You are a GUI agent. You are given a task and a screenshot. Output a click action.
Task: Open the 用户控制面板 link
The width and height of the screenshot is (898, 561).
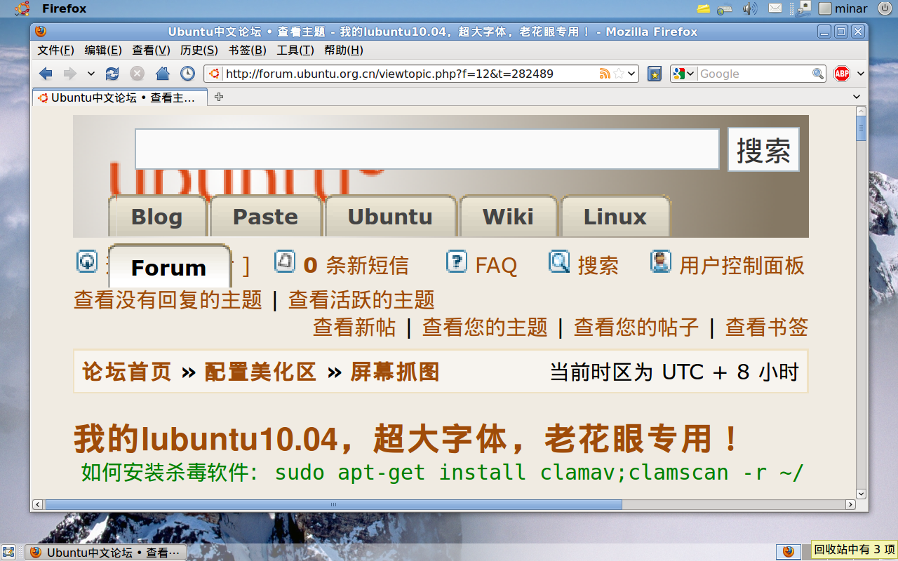(x=742, y=265)
